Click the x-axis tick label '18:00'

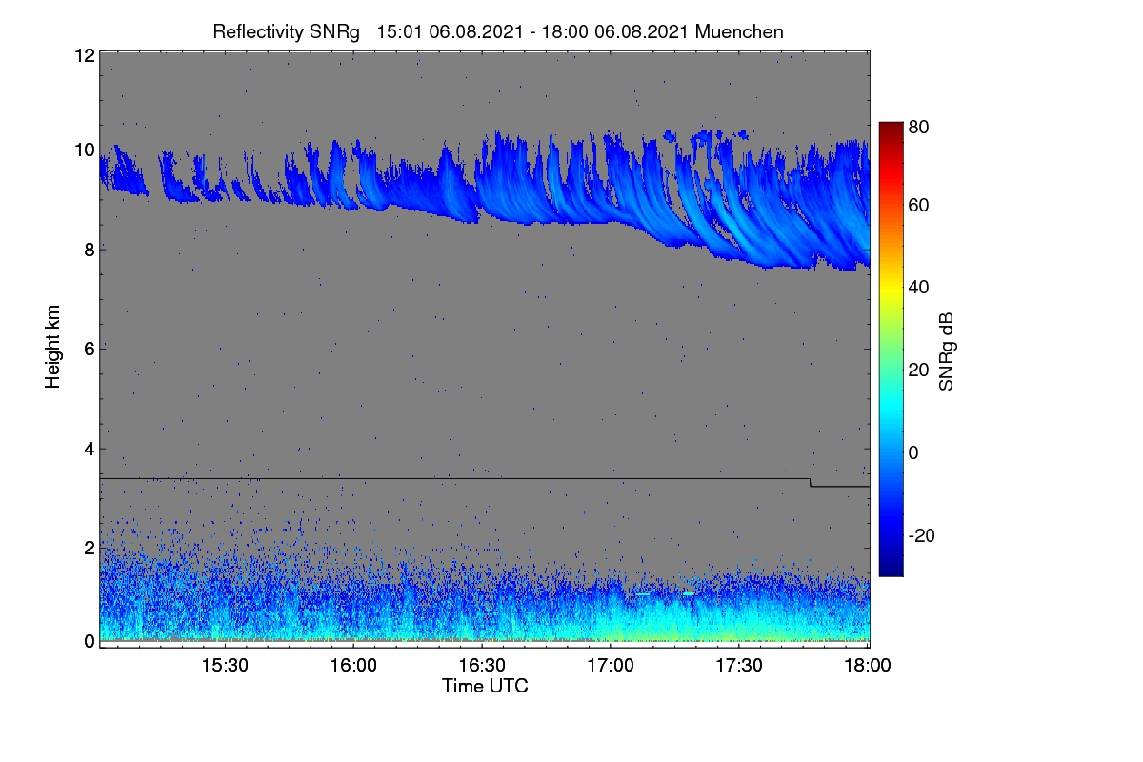[867, 666]
